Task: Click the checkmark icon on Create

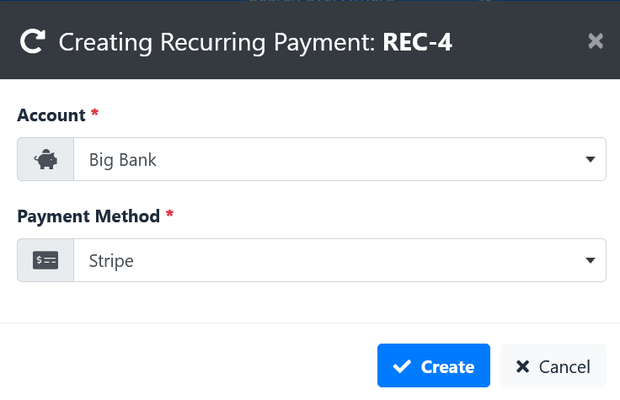Action: (x=402, y=366)
